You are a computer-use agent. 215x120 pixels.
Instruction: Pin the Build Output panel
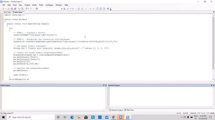[104, 85]
